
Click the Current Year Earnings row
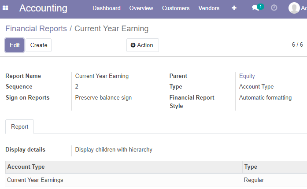156,180
